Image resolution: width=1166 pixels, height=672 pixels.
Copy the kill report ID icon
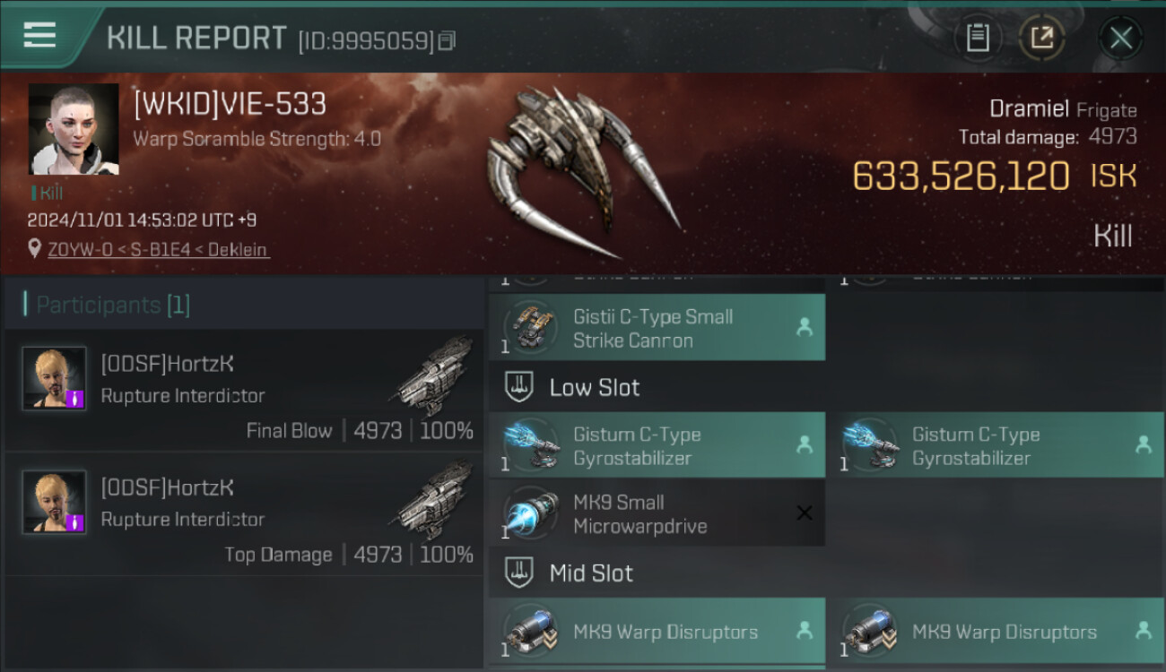tap(447, 40)
